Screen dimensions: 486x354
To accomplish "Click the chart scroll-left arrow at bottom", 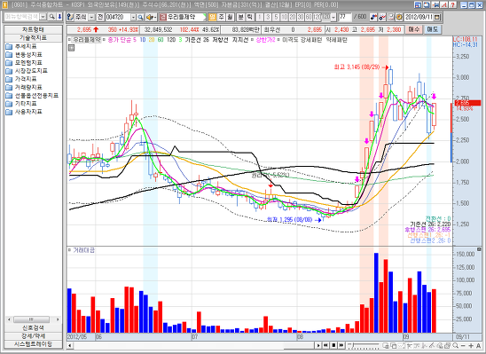I will (70, 345).
